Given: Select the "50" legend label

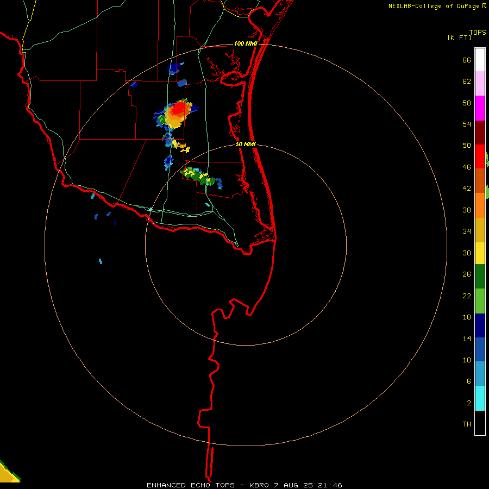Looking at the screenshot, I should (467, 145).
